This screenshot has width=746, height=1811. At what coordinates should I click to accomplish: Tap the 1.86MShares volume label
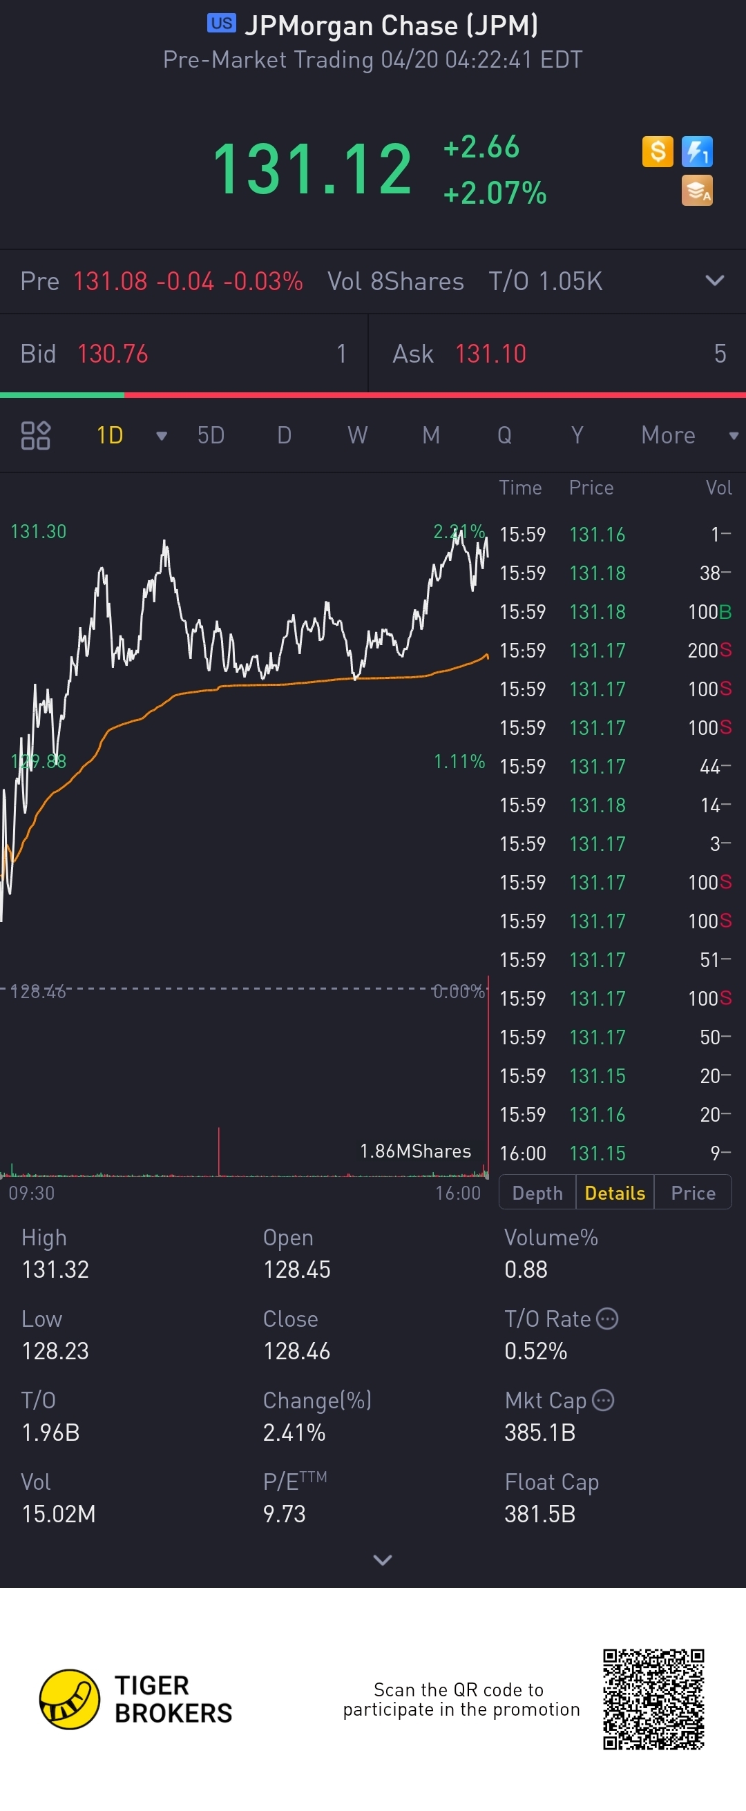pyautogui.click(x=416, y=1151)
